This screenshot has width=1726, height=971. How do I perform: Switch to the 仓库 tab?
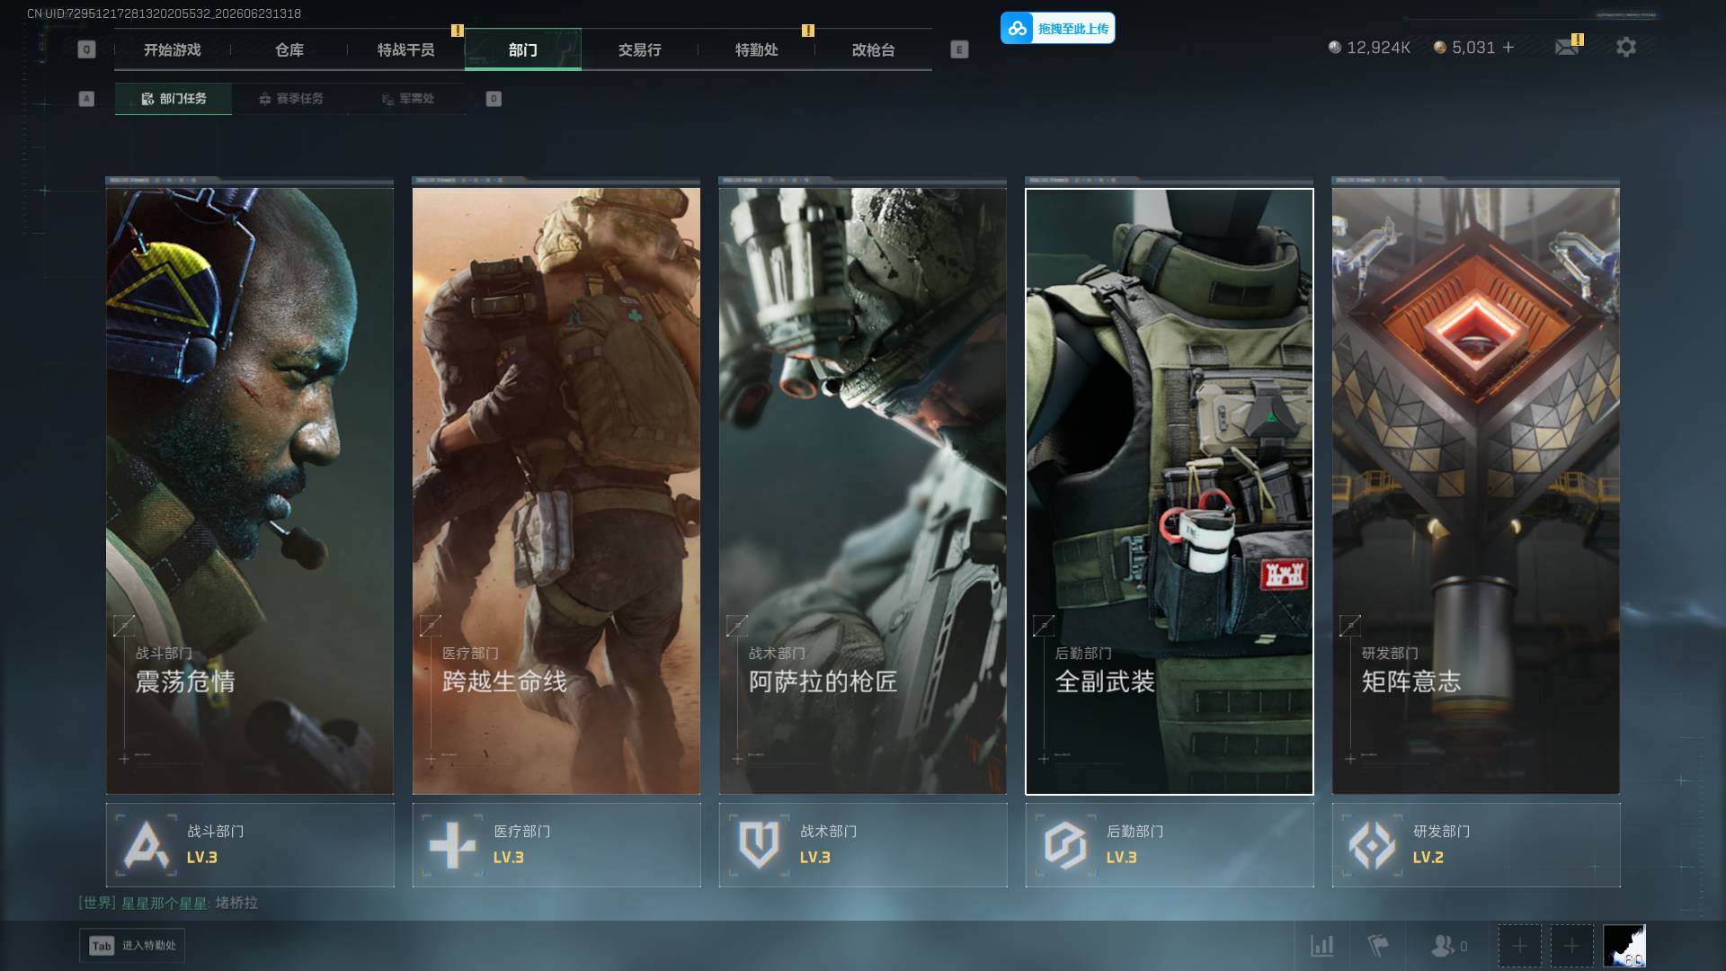pyautogui.click(x=289, y=49)
